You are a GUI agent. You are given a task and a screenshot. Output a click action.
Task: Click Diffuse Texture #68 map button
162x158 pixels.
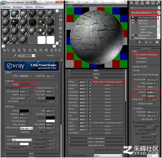[108, 82]
